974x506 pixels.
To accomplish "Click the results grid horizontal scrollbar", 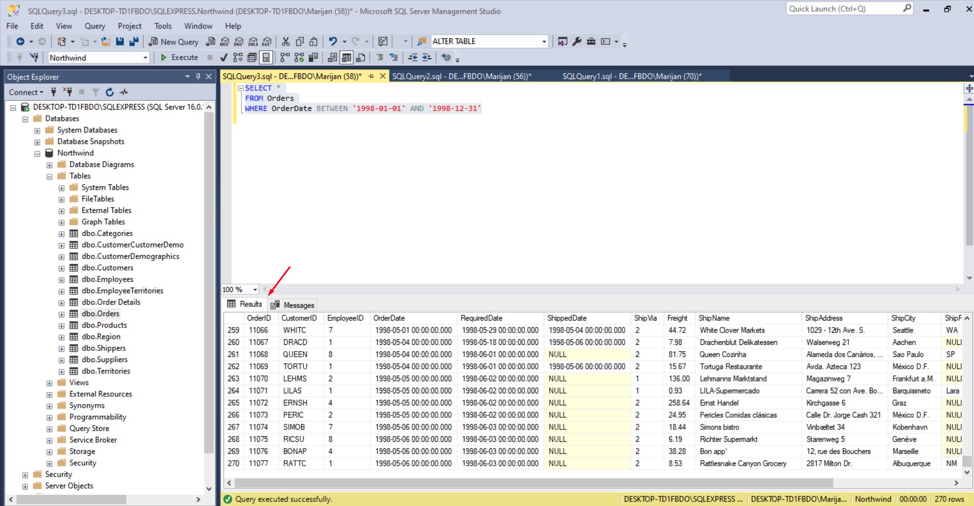I will click(x=534, y=483).
